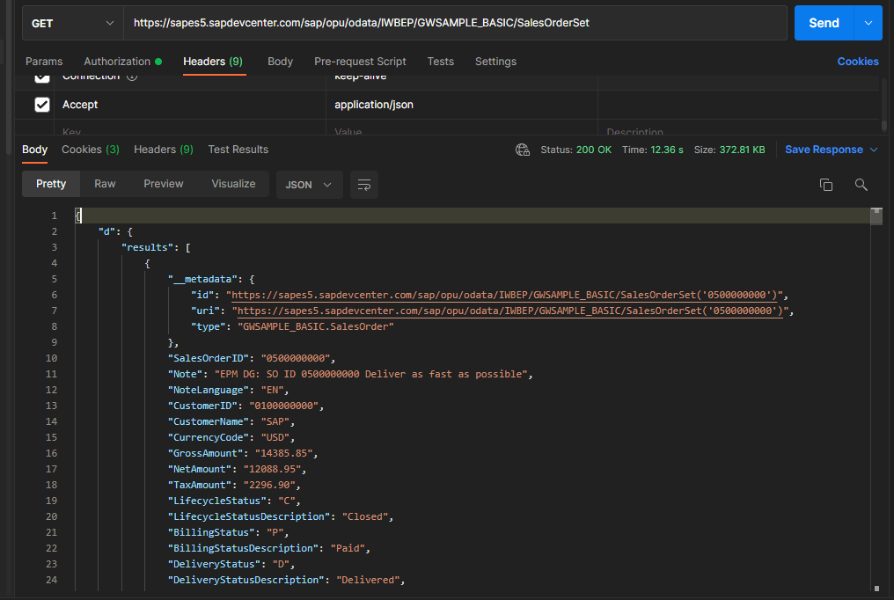Select the Pretty view mode
The height and width of the screenshot is (600, 894).
(51, 184)
